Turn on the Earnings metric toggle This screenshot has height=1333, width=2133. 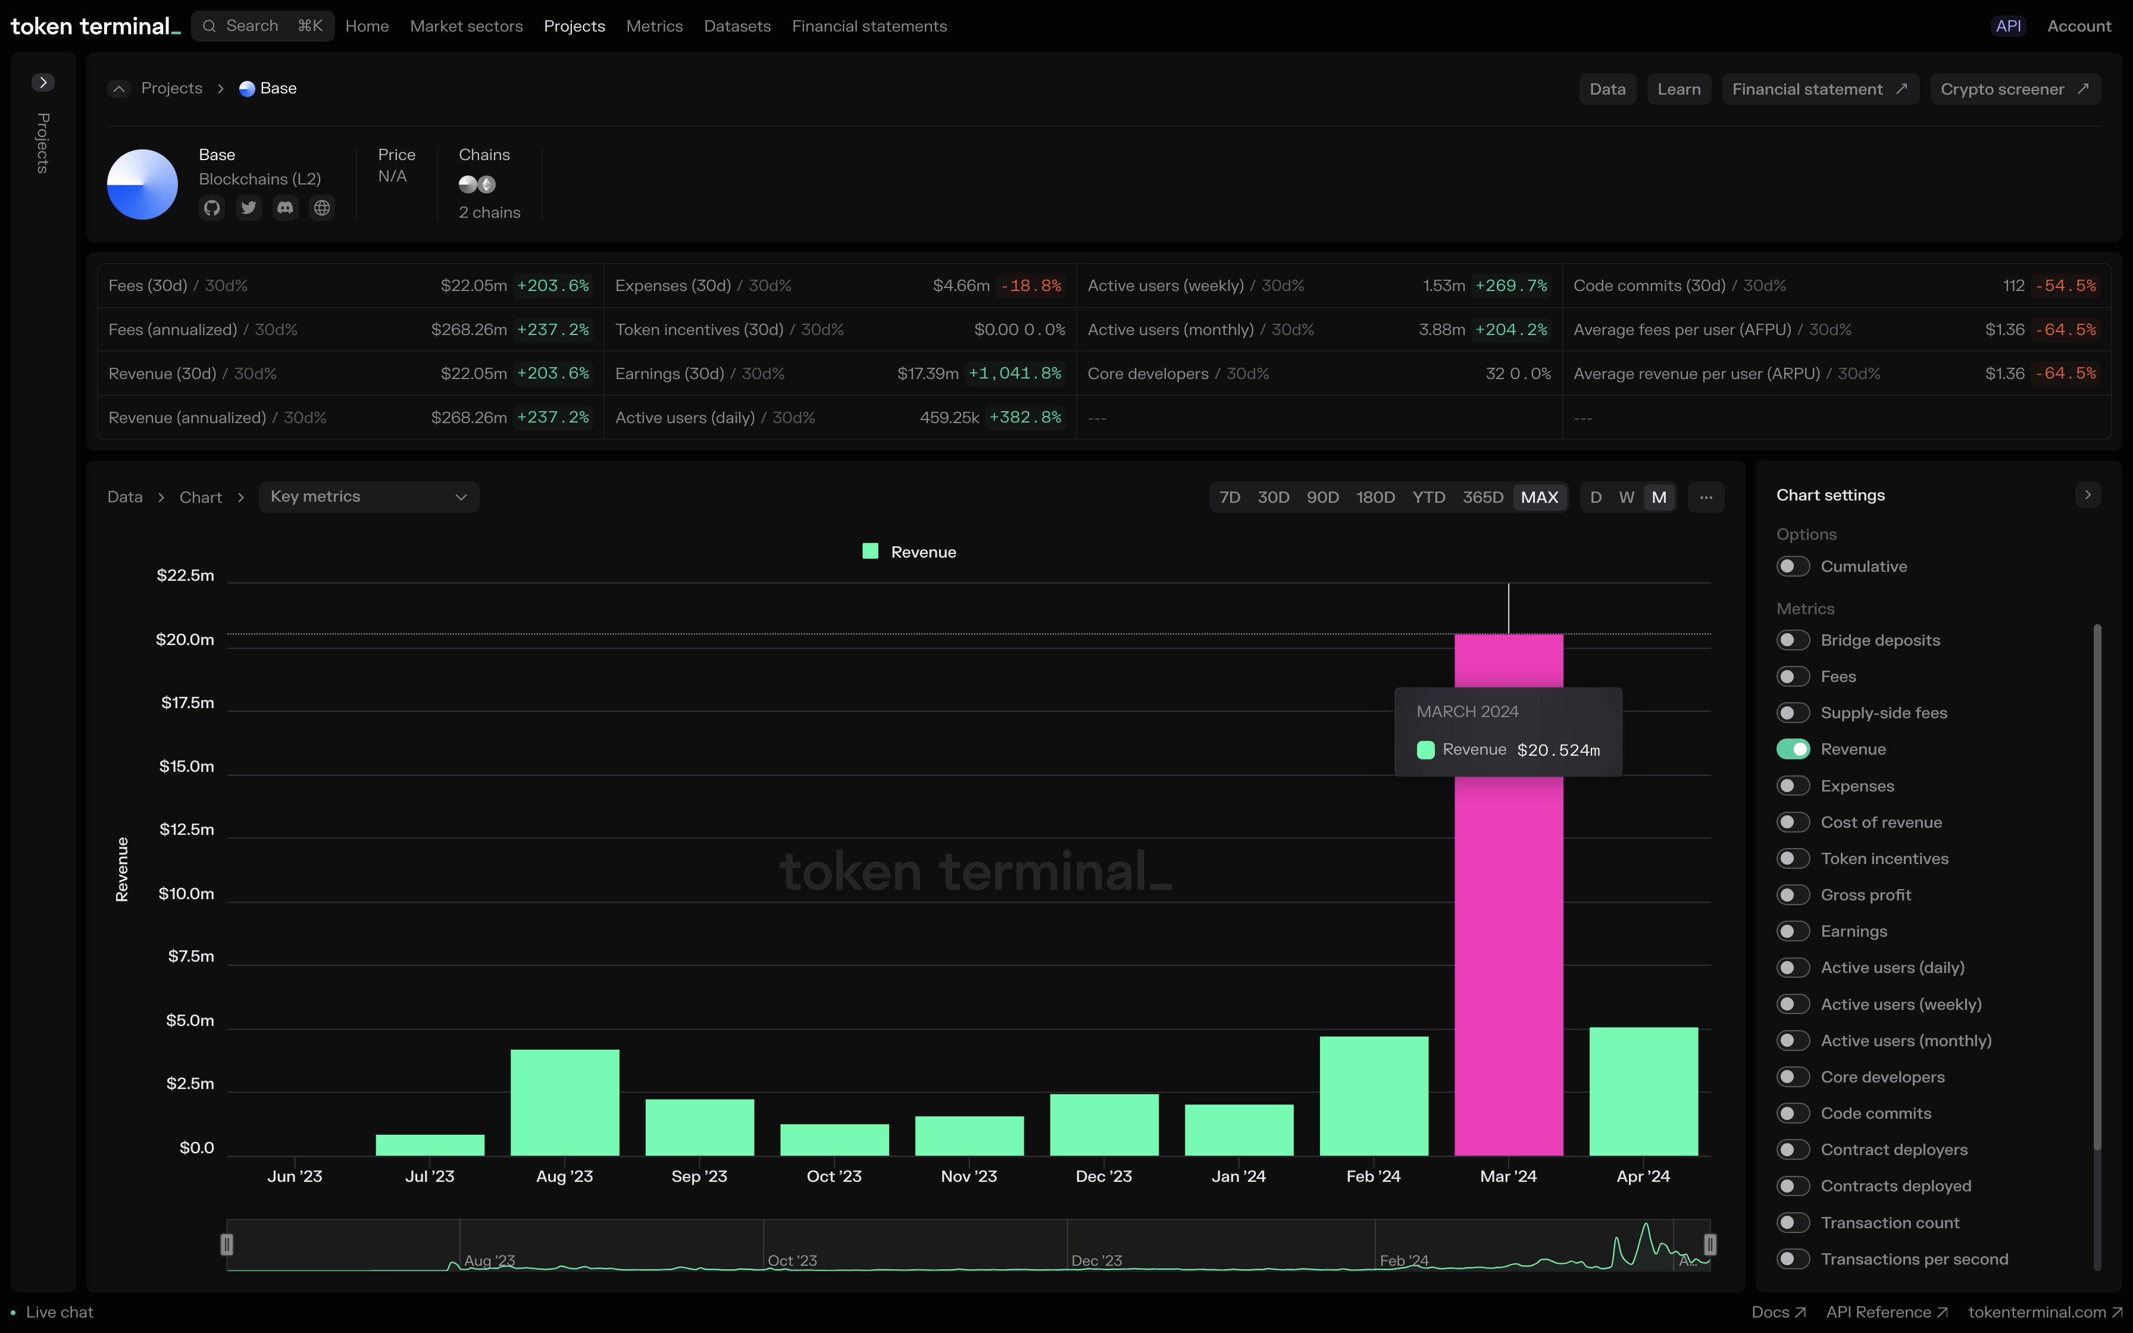click(x=1793, y=931)
